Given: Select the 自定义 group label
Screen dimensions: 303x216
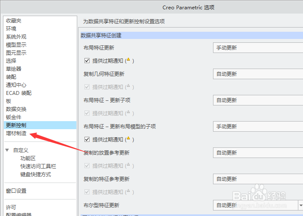Looking at the screenshot, I should 21,150.
